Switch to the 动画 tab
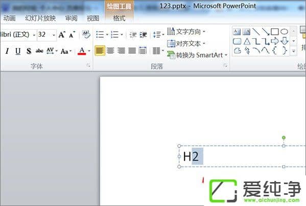 (x=9, y=18)
